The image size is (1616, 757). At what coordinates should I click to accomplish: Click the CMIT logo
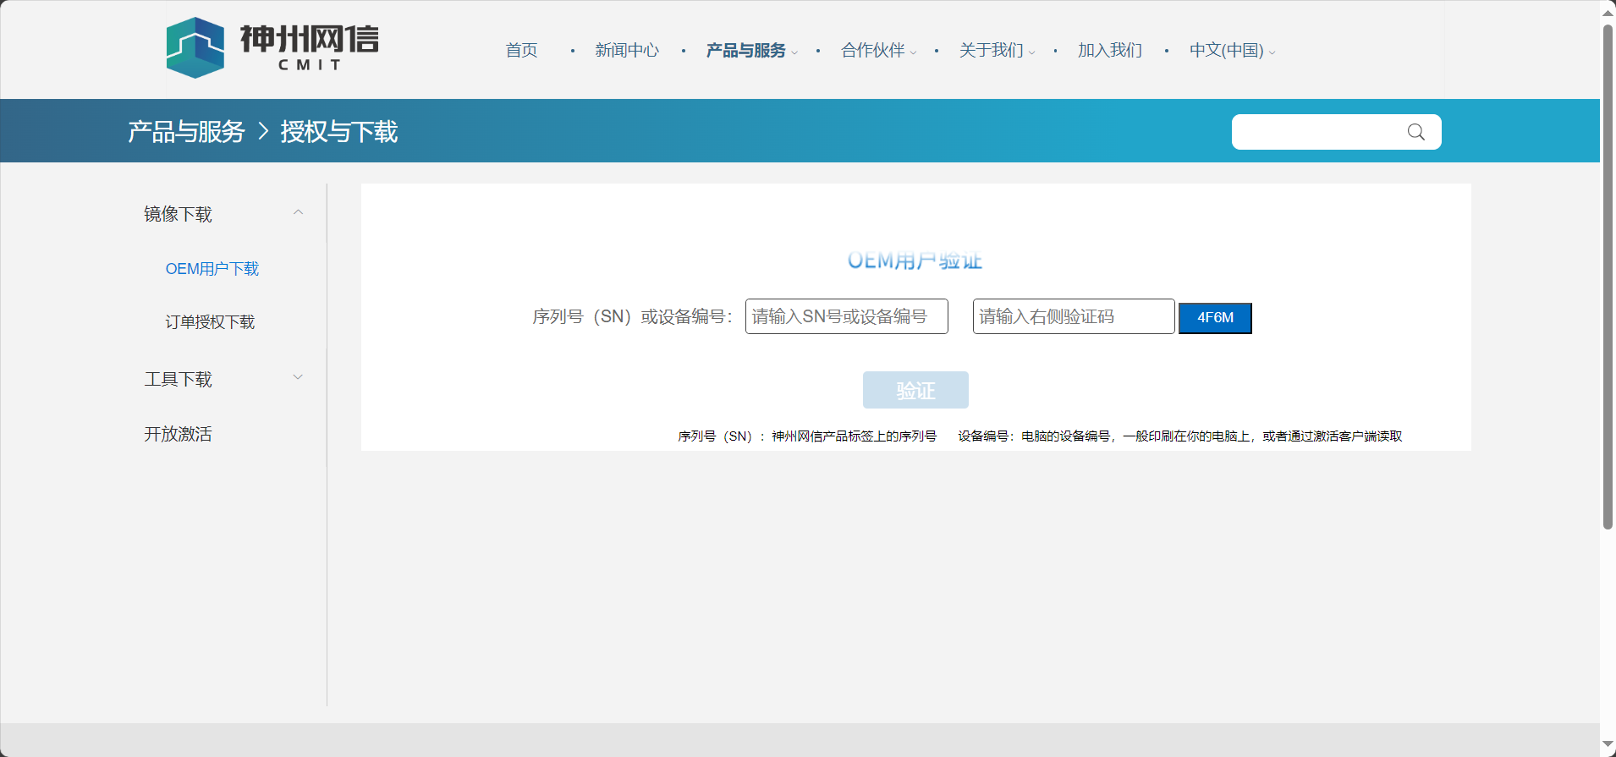tap(272, 48)
